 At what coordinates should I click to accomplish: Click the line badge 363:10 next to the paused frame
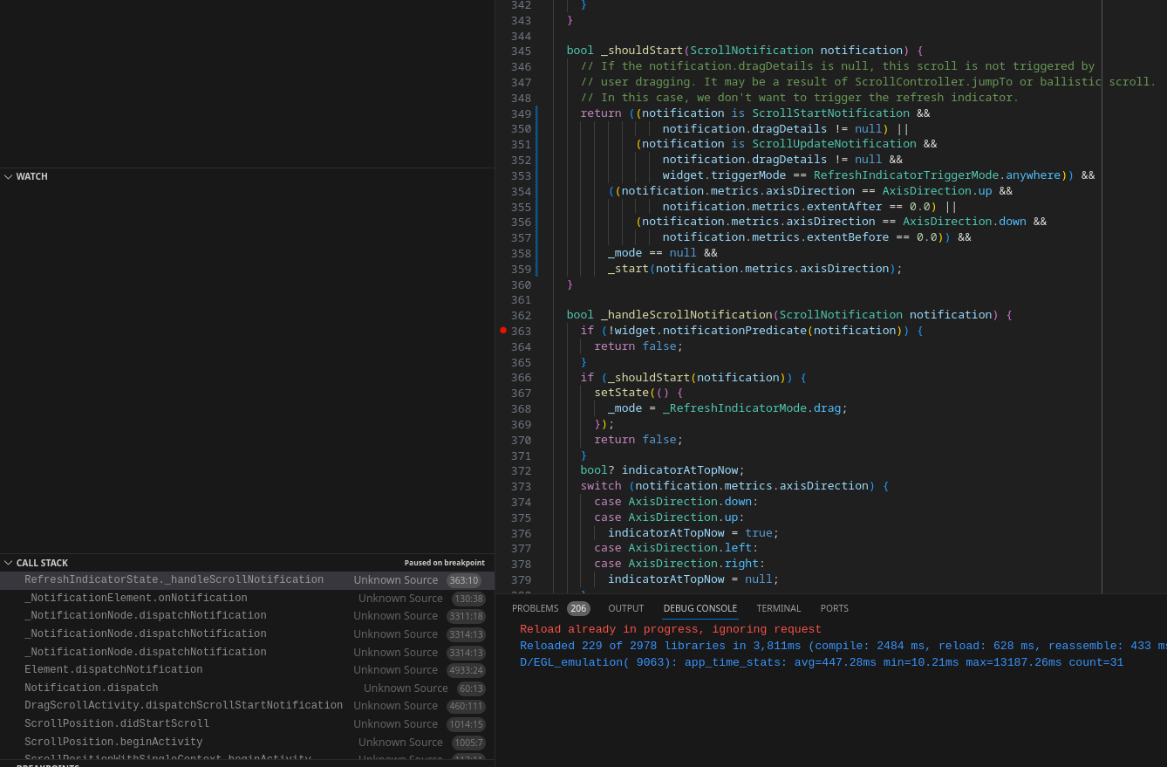pyautogui.click(x=463, y=579)
